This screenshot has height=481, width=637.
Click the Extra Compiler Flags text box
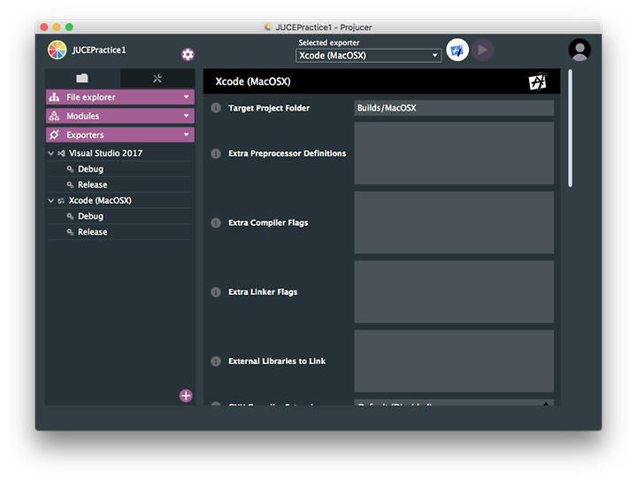454,223
